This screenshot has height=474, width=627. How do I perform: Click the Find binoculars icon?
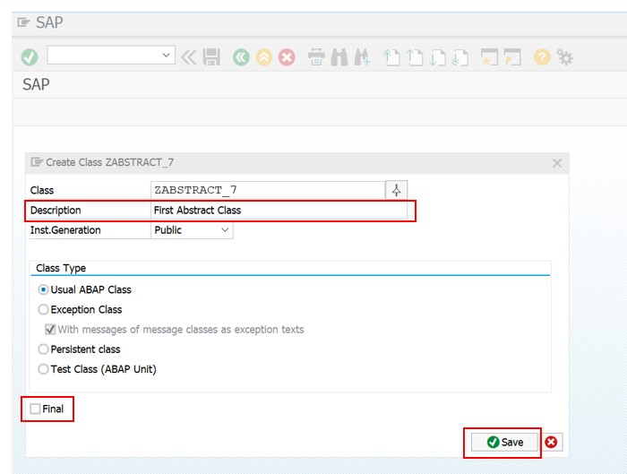(339, 57)
